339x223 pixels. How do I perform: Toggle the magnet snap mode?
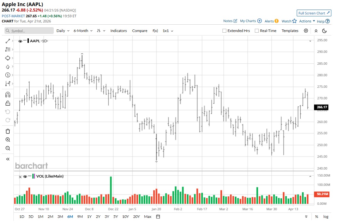coord(8,95)
